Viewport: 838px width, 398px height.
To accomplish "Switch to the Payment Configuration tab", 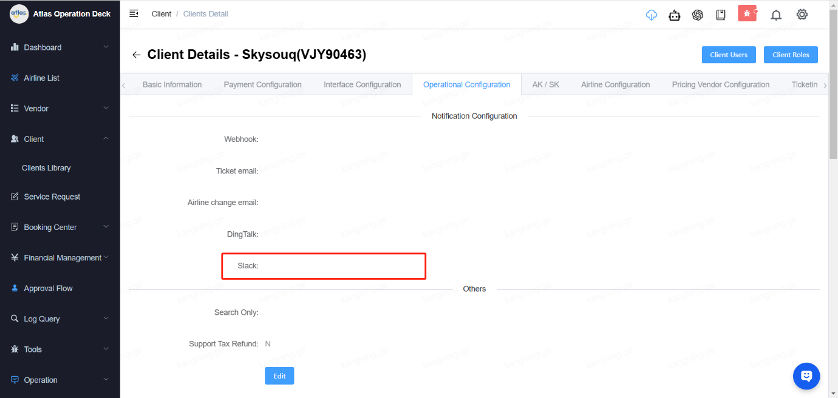I will (x=262, y=85).
